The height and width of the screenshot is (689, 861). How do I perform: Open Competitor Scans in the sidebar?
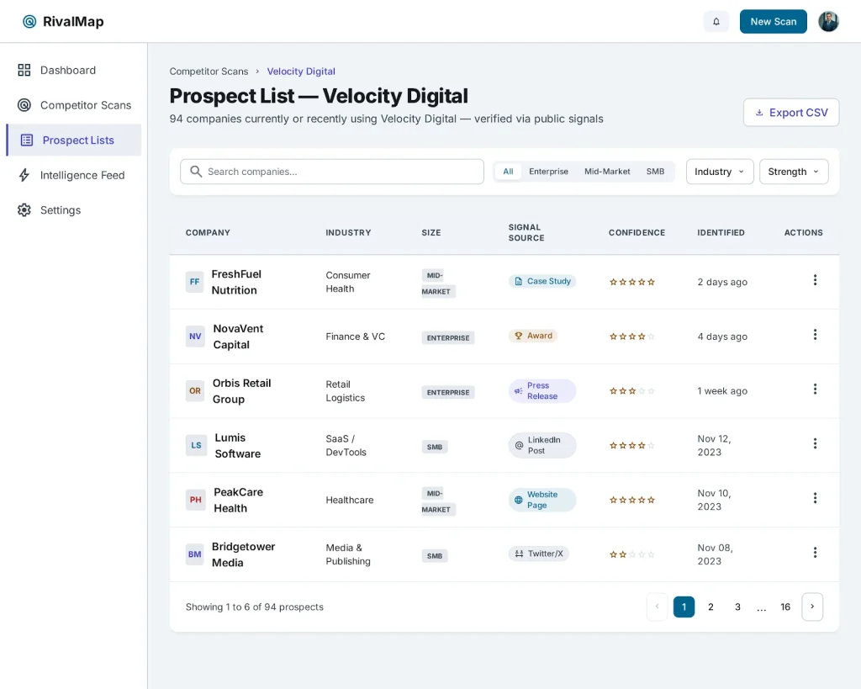click(74, 105)
